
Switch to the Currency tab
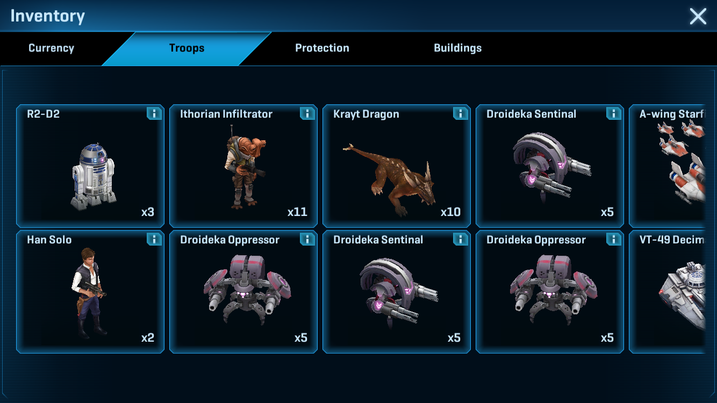51,48
